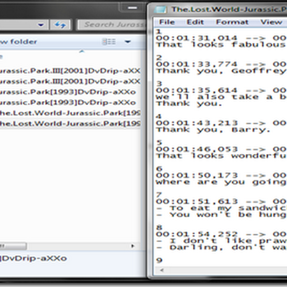The image size is (287, 287).
Task: Click the timestamp 00:01:46,053 in Notepad
Action: 197,150
